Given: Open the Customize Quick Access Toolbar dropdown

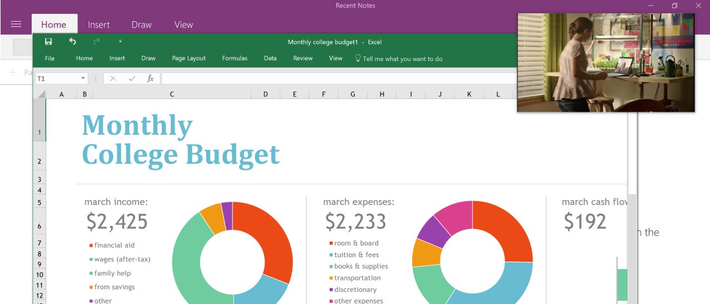Looking at the screenshot, I should [x=120, y=42].
